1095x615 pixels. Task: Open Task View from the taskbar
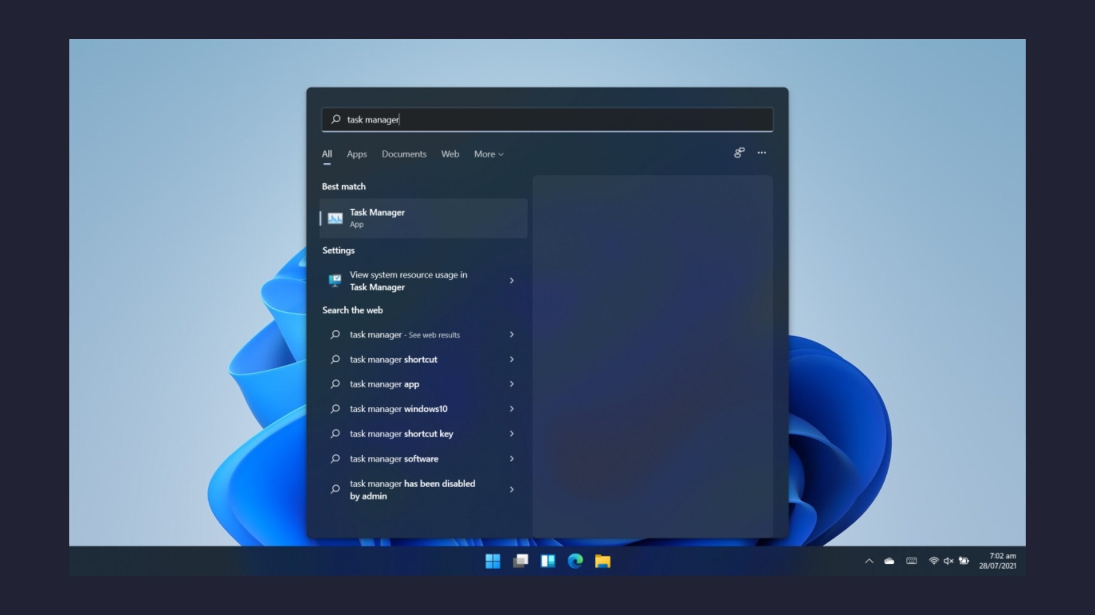(521, 561)
